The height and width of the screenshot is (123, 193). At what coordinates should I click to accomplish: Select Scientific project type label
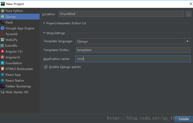pyautogui.click(x=11, y=46)
